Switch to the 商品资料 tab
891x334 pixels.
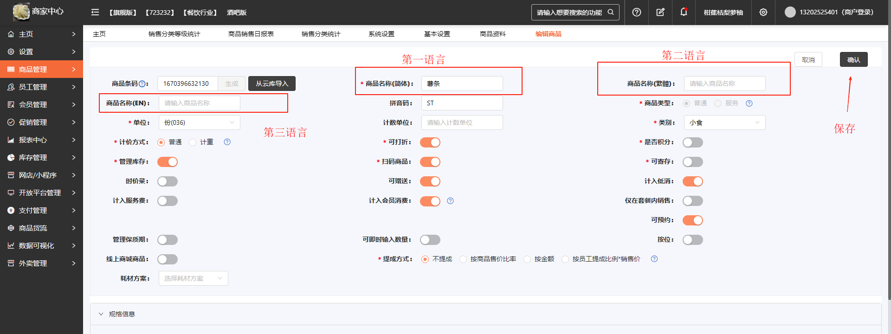[x=492, y=34]
